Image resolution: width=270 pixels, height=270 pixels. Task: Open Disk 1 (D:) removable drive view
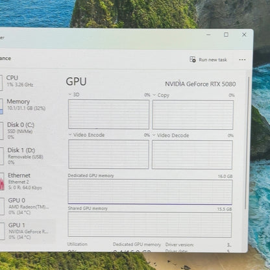27,156
